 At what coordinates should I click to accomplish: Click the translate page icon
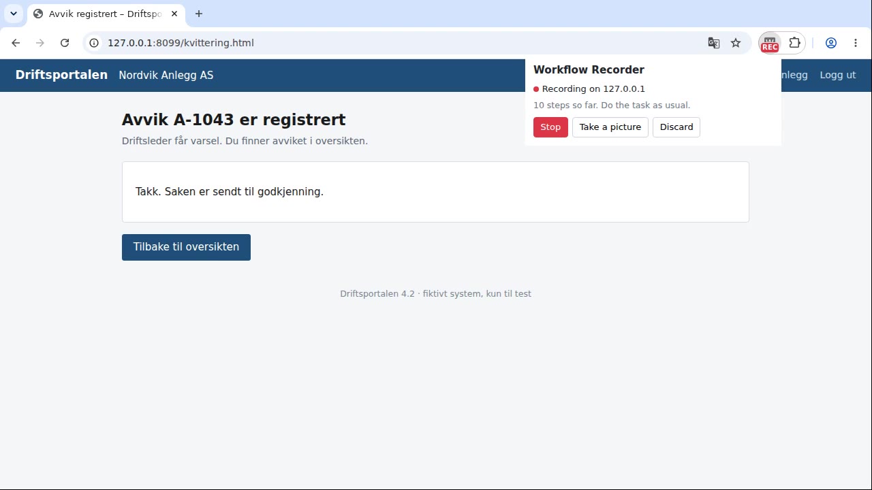[x=714, y=43]
